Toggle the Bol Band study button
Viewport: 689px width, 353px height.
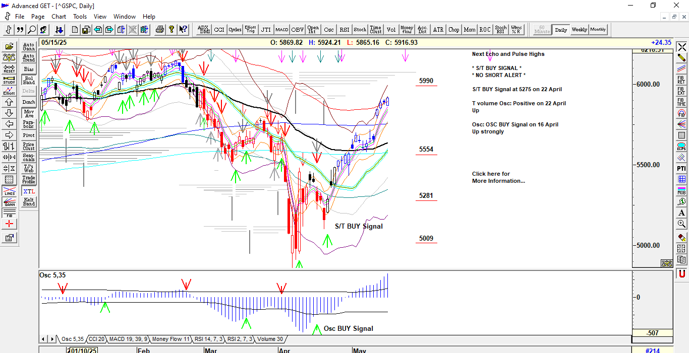click(x=29, y=81)
